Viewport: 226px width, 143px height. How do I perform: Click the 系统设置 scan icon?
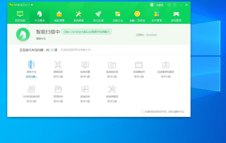pyautogui.click(x=85, y=65)
